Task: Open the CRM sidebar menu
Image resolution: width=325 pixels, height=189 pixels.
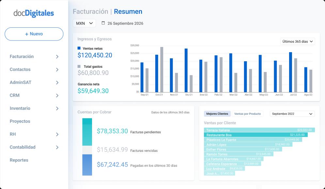Action: tap(14, 95)
